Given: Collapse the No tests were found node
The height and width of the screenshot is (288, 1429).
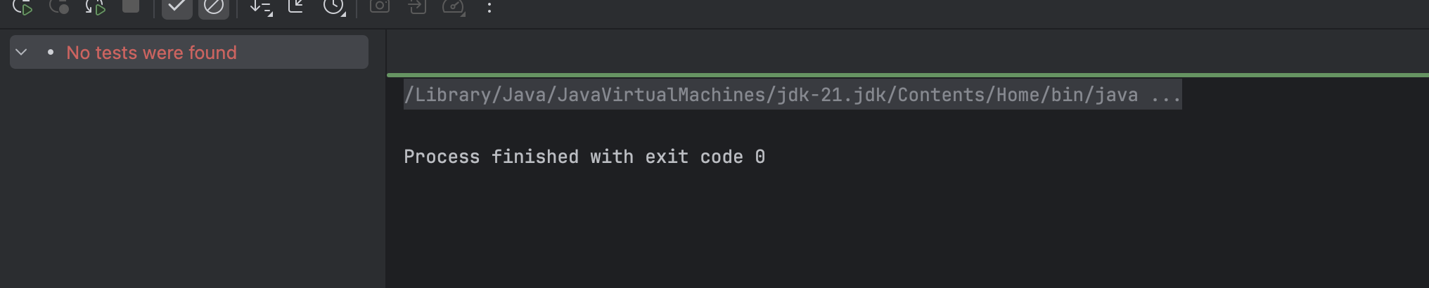Looking at the screenshot, I should [x=21, y=52].
